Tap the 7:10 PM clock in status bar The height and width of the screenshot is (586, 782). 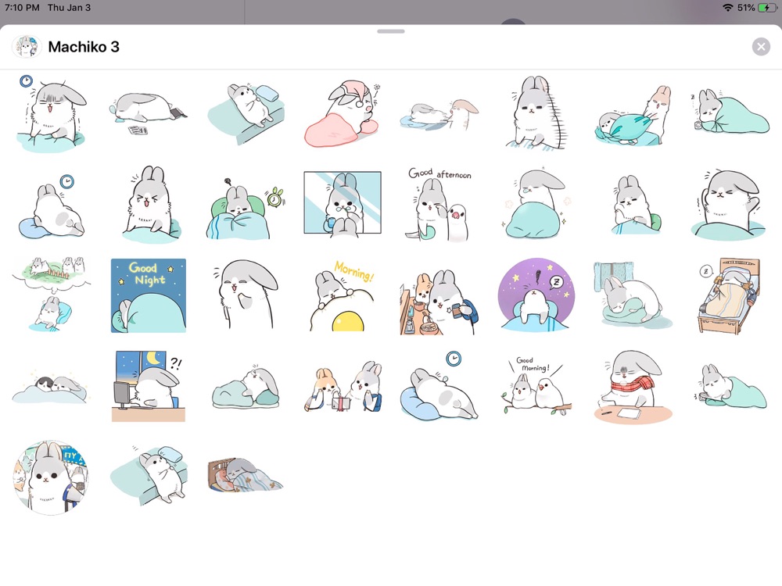pos(22,8)
